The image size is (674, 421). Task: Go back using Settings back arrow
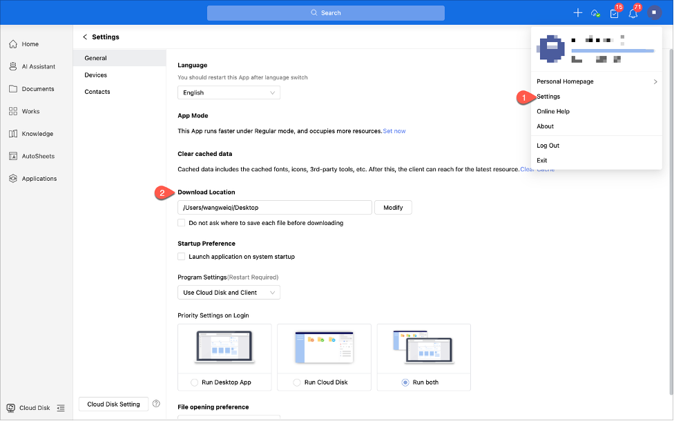85,37
